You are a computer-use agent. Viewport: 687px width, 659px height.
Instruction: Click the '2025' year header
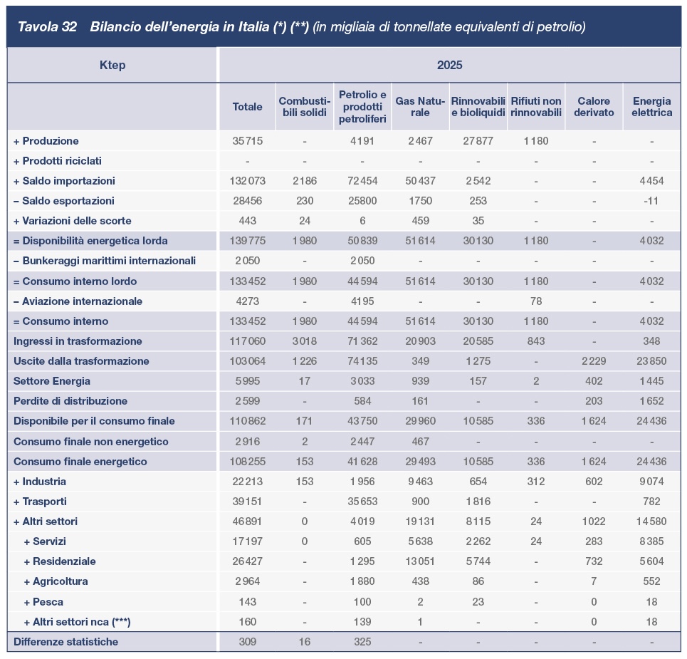point(449,65)
